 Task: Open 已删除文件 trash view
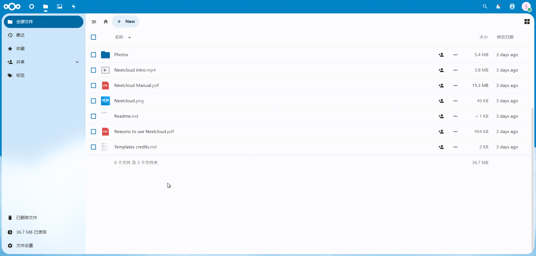pyautogui.click(x=44, y=218)
